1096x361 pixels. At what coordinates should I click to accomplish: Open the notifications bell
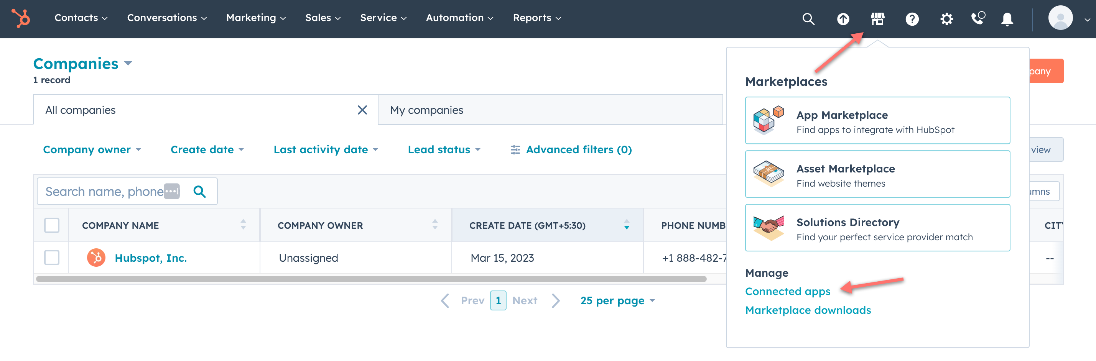pyautogui.click(x=1007, y=19)
